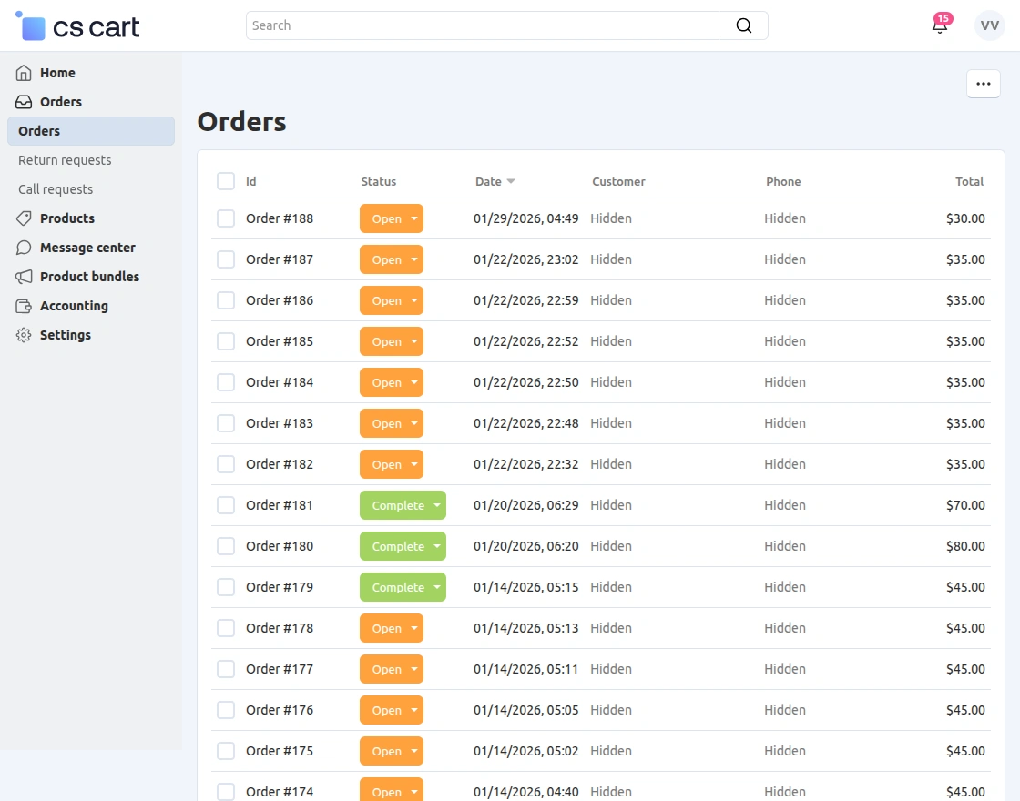Click the notification bell with 15 alerts

point(940,25)
